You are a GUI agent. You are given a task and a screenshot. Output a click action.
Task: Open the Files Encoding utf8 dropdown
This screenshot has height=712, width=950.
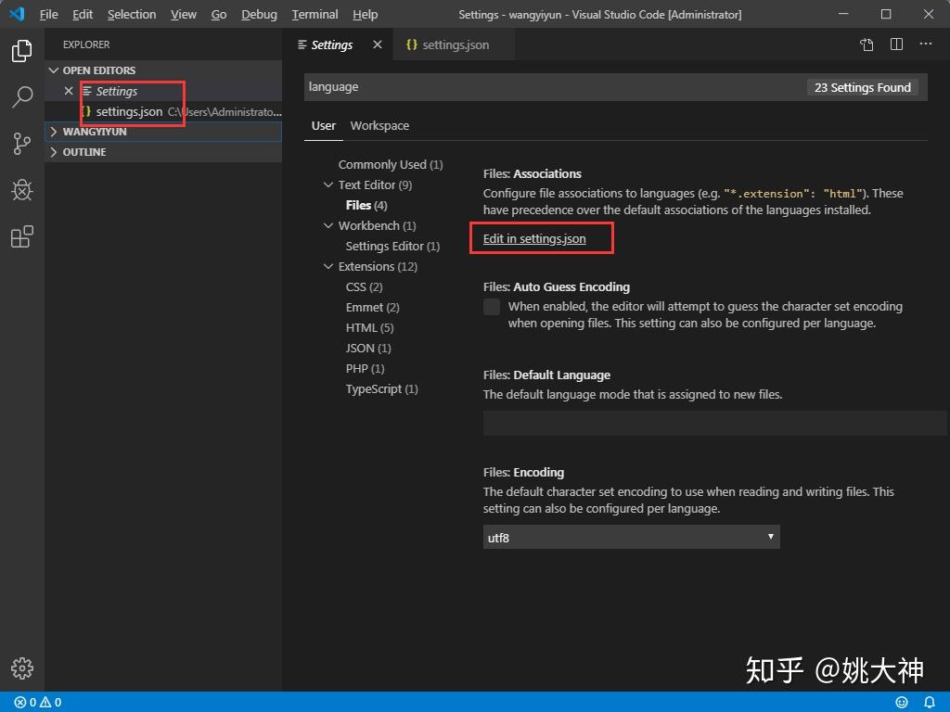tap(631, 537)
